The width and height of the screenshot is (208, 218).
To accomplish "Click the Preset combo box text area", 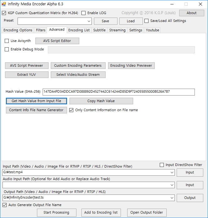I will click(x=52, y=21).
